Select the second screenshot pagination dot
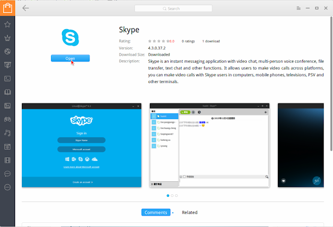Viewport: 333px width, 227px height. click(172, 196)
